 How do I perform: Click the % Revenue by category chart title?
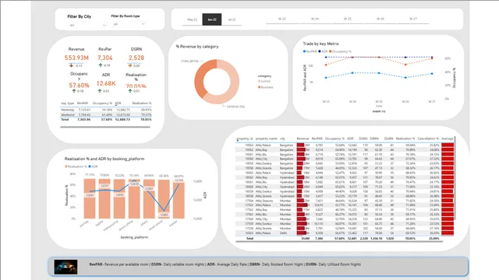197,47
